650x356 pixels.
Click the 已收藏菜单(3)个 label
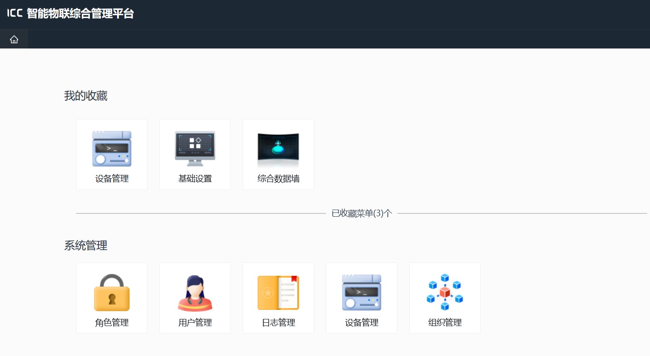coord(362,213)
